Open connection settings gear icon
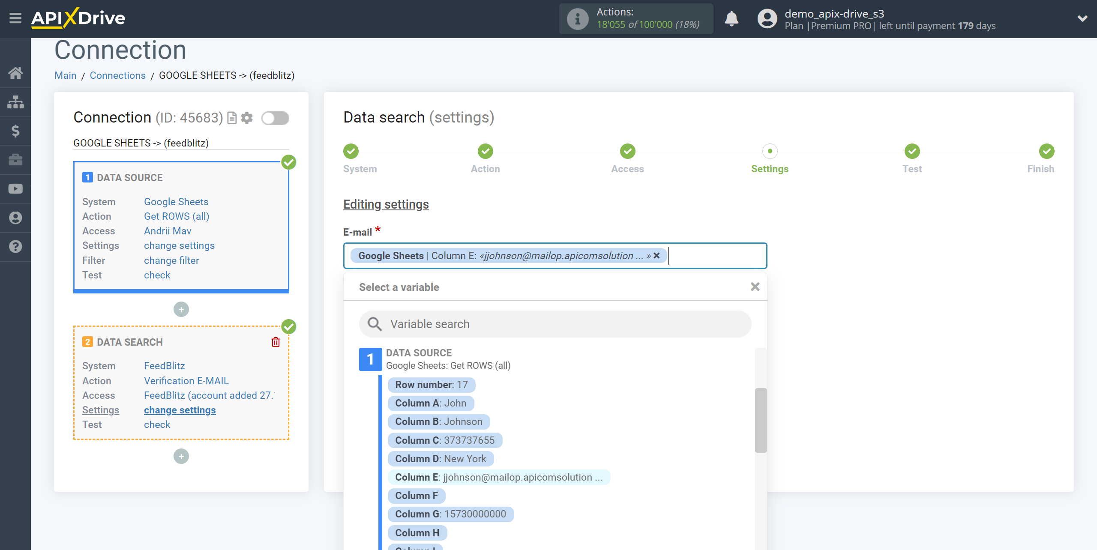The height and width of the screenshot is (550, 1097). click(247, 118)
